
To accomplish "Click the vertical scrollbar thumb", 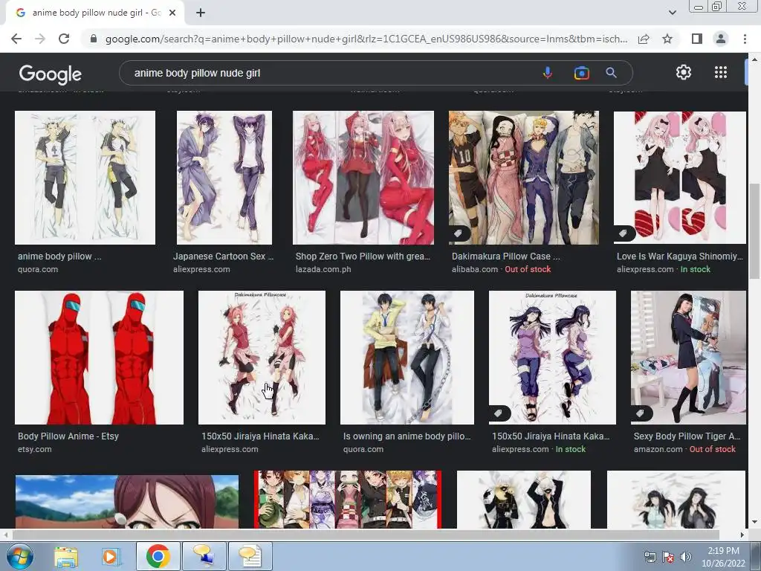I will coord(754,230).
